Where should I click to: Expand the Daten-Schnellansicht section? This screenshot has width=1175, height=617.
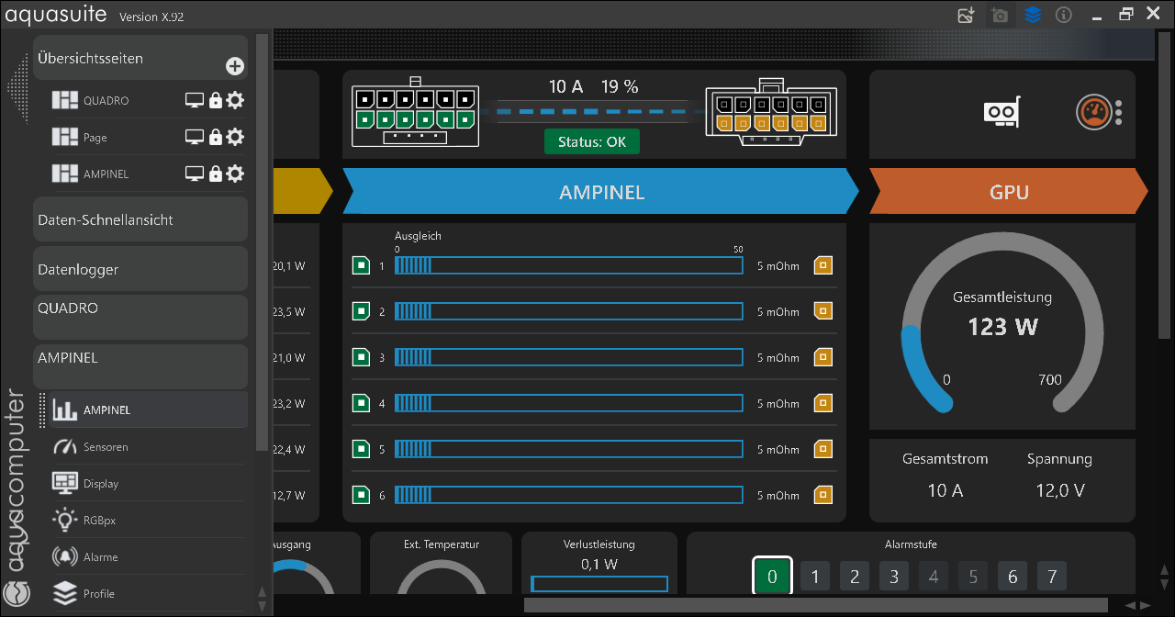(140, 219)
